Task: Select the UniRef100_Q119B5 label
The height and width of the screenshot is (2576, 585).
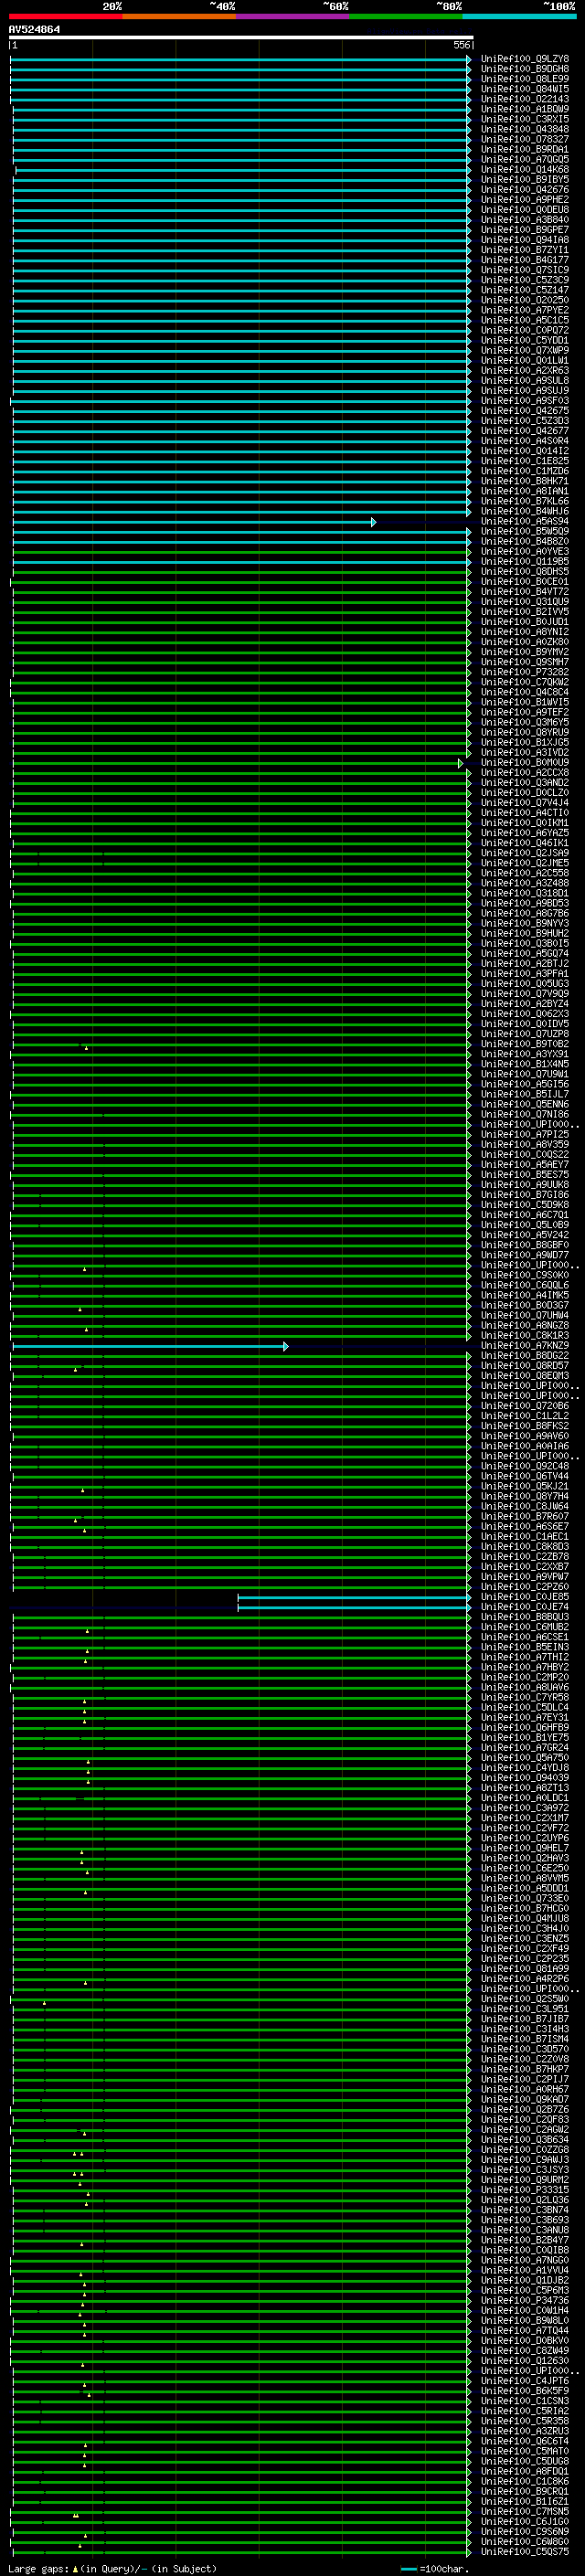Action: pyautogui.click(x=524, y=562)
